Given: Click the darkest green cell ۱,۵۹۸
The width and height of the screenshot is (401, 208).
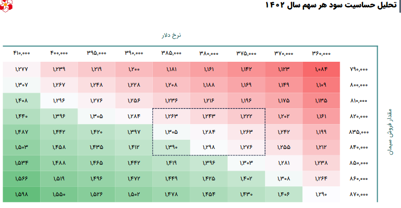Looking at the screenshot, I should (x=22, y=194).
